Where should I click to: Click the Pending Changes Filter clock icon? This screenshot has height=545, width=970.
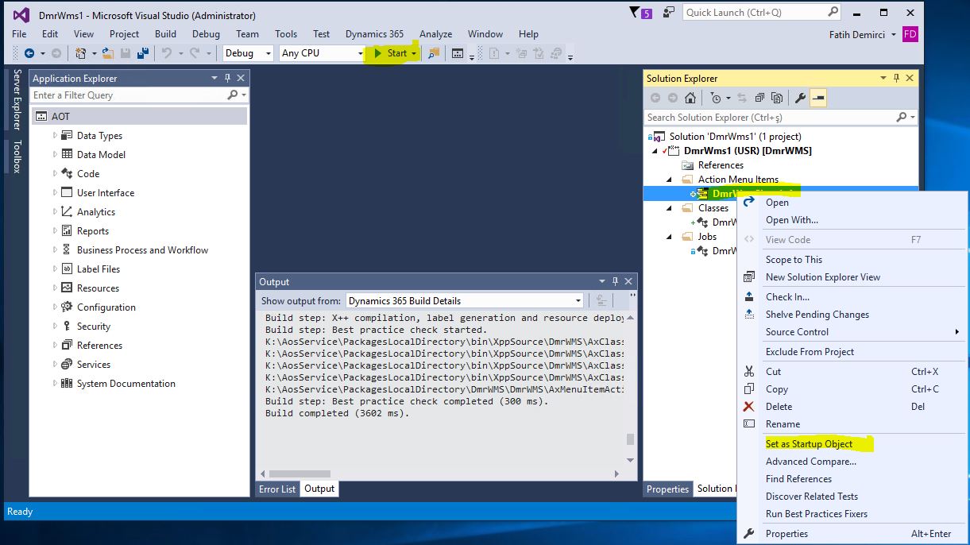click(x=716, y=98)
